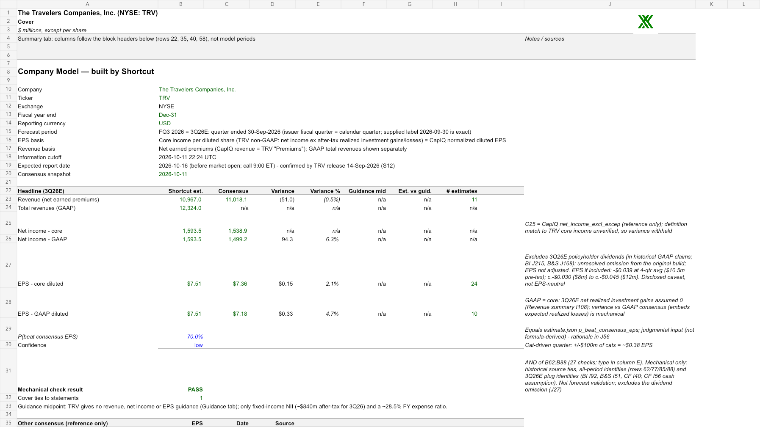Click the 'Consensus' column heading cell

point(233,191)
